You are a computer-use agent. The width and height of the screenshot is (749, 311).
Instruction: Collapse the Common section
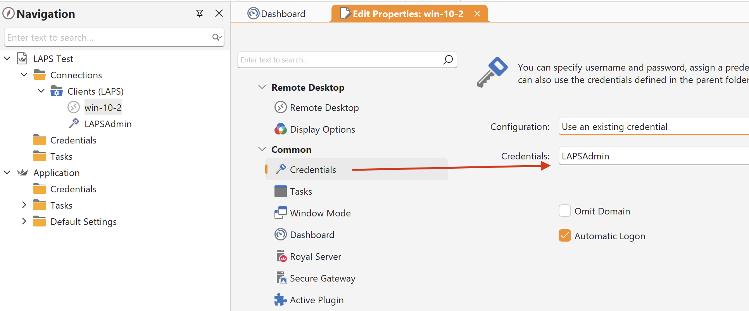coord(262,149)
